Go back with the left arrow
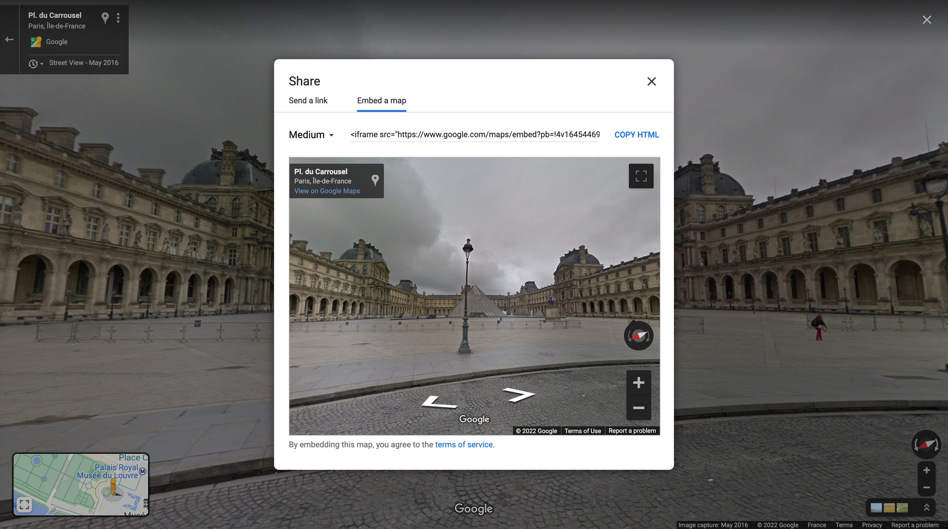Image resolution: width=948 pixels, height=529 pixels. (9, 39)
